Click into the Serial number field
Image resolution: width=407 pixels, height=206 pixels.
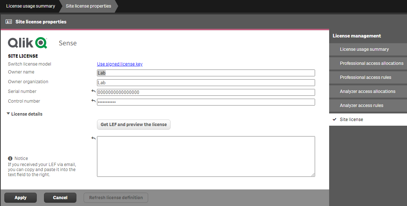point(206,92)
